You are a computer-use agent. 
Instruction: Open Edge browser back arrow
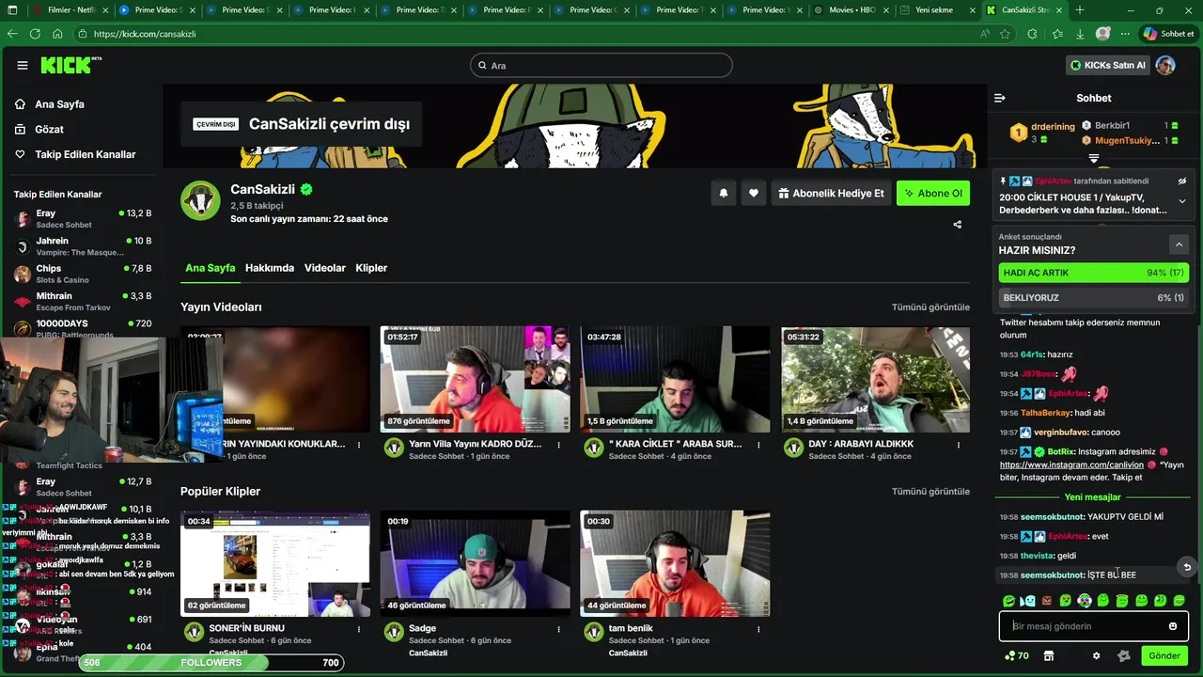[12, 33]
